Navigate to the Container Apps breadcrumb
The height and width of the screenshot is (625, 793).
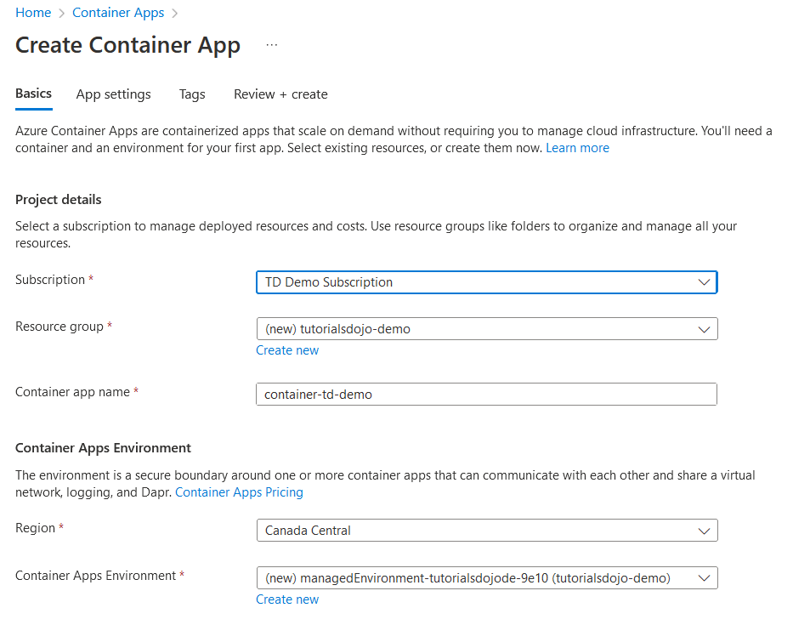(x=118, y=13)
